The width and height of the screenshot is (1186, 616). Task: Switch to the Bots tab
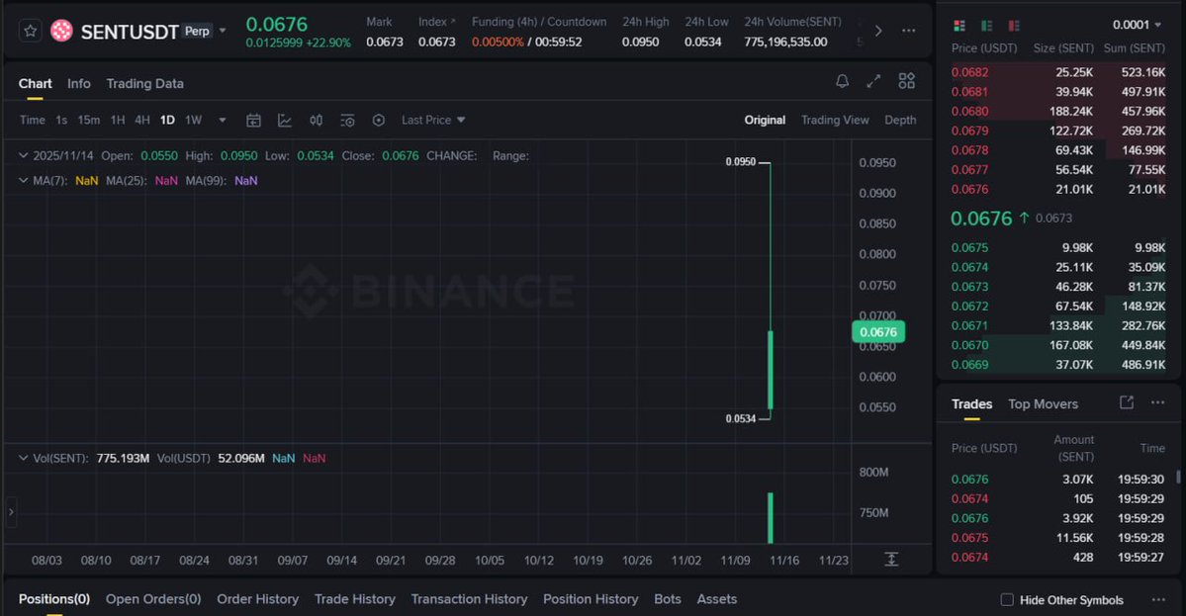667,599
